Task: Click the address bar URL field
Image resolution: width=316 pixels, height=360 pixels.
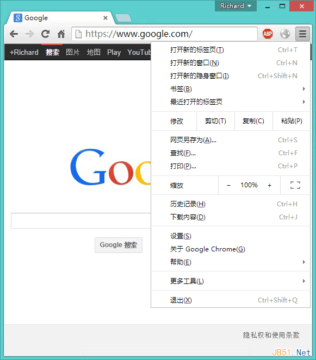Action: pyautogui.click(x=164, y=34)
